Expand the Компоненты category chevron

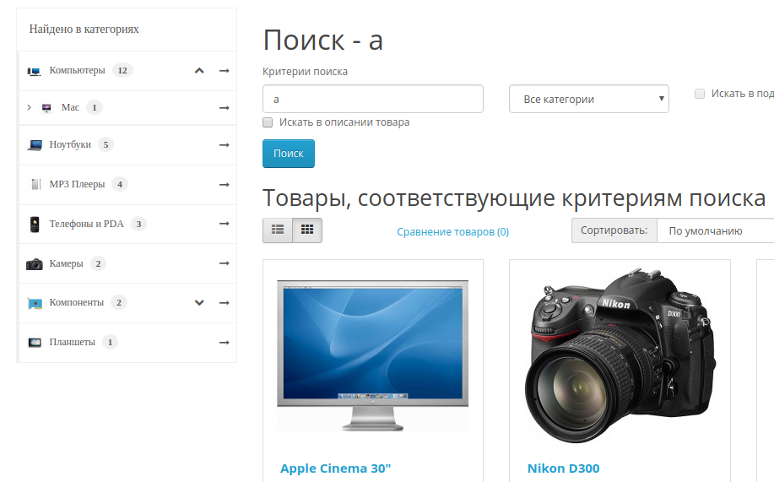[199, 303]
